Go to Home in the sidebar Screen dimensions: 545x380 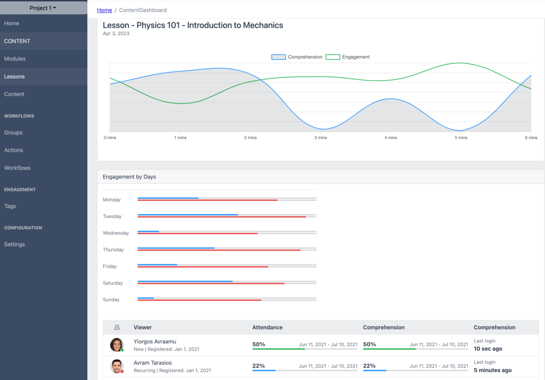coord(12,23)
